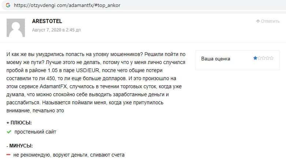286x161 pixels.
Task: Click the ARESTOTEL username
Action: 47,21
